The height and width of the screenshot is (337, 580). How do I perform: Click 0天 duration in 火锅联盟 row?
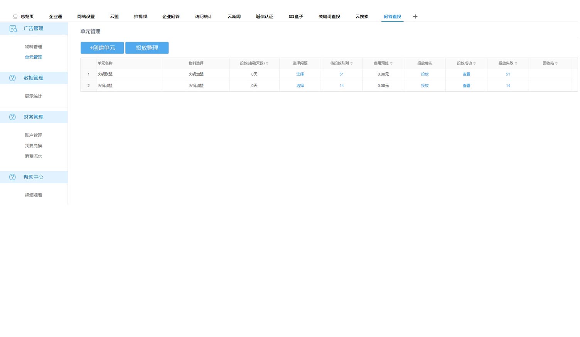tap(255, 74)
